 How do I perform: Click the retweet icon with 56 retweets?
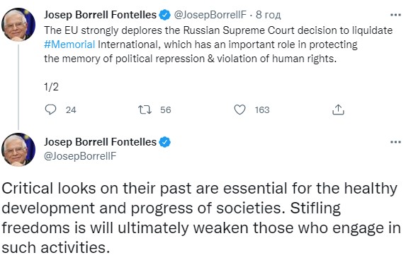tap(145, 110)
